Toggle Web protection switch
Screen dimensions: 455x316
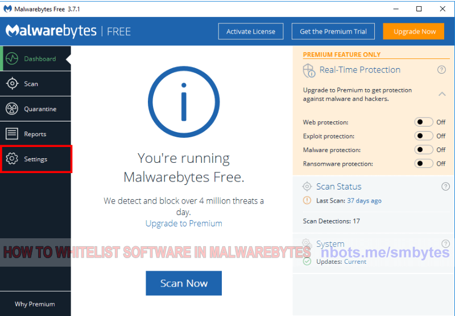423,122
